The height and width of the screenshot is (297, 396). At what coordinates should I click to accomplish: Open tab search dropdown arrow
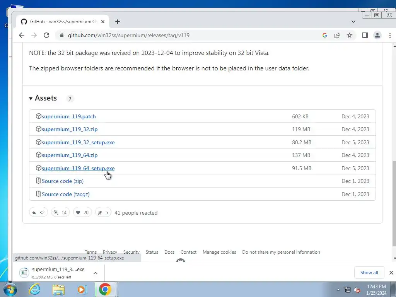[x=353, y=22]
